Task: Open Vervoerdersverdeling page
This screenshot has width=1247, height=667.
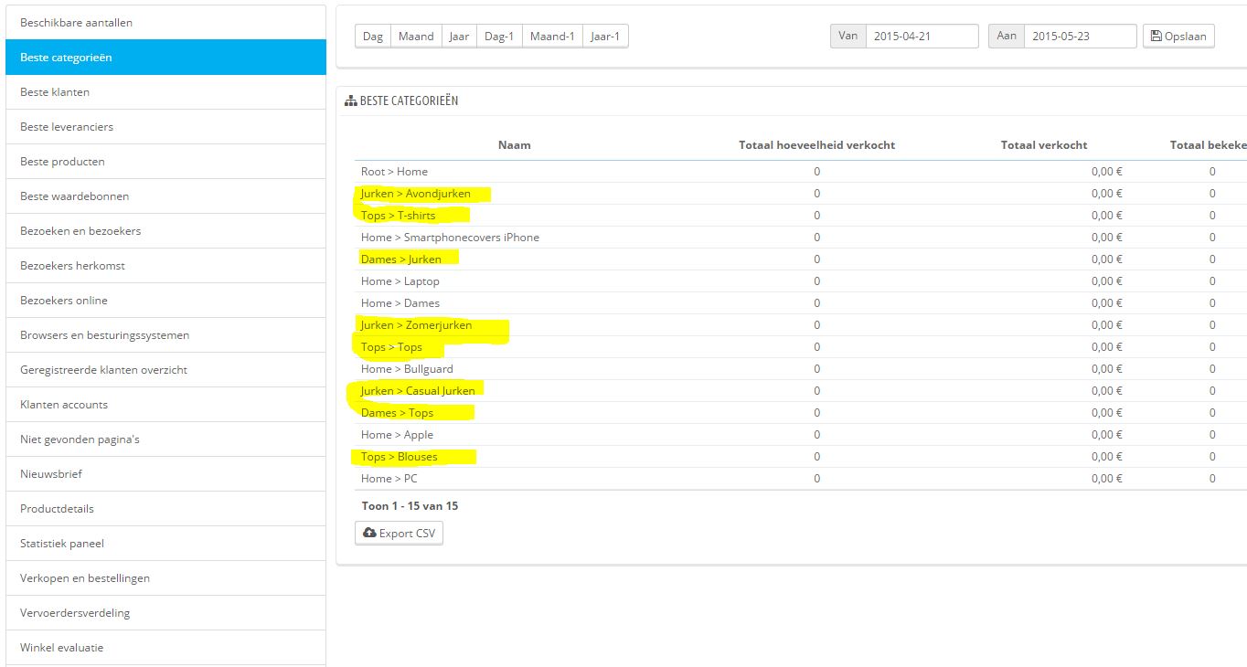Action: [165, 612]
